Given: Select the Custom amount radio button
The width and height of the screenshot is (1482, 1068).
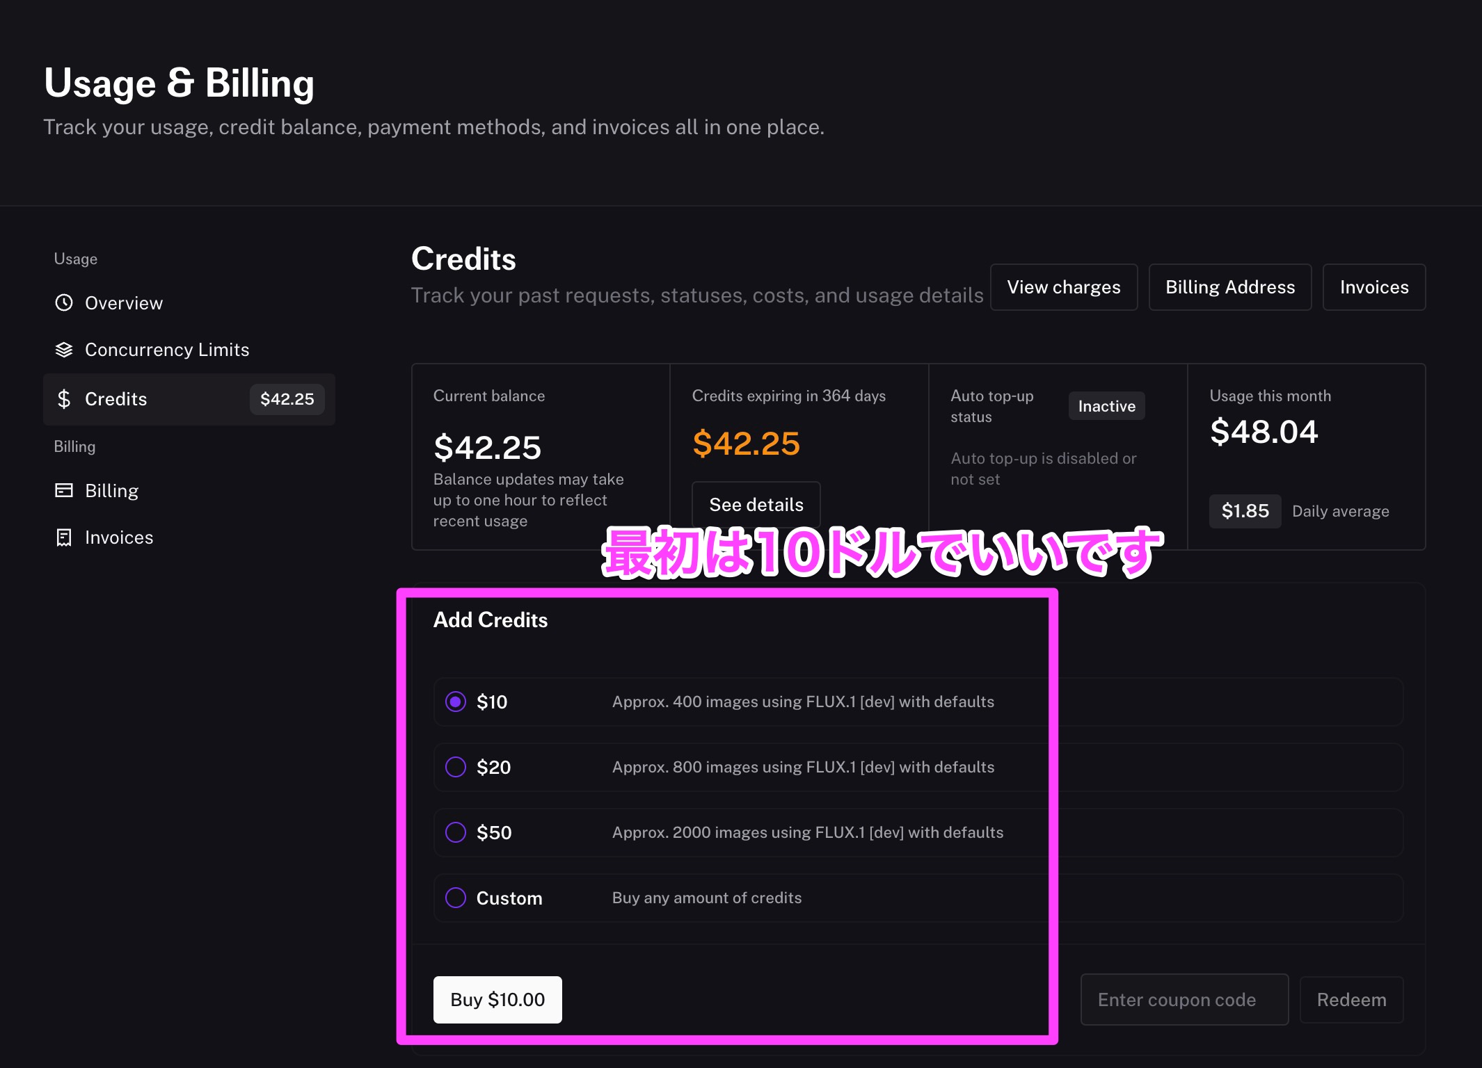Looking at the screenshot, I should tap(456, 898).
